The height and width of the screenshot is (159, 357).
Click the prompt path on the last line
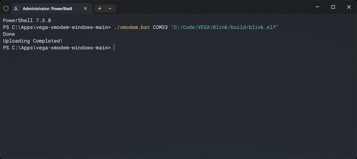pyautogui.click(x=57, y=48)
